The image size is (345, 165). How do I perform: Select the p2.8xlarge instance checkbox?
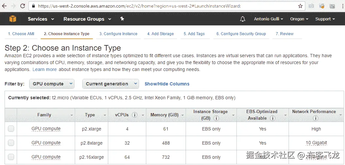(11, 143)
